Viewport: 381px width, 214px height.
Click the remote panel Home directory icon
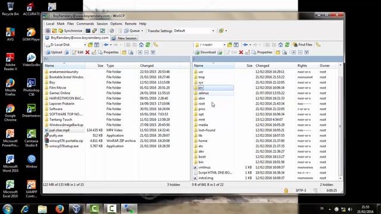(280, 45)
